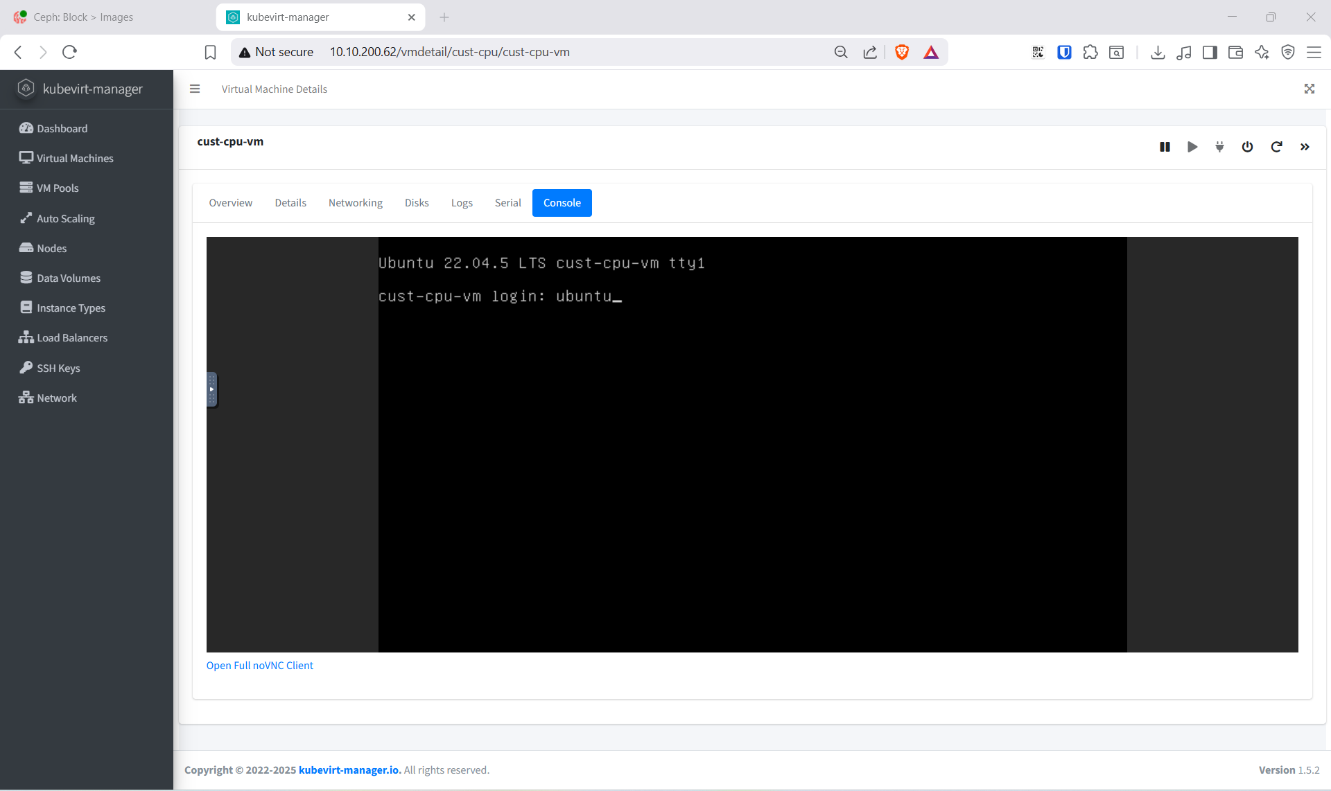View the Logs tab

click(x=462, y=203)
